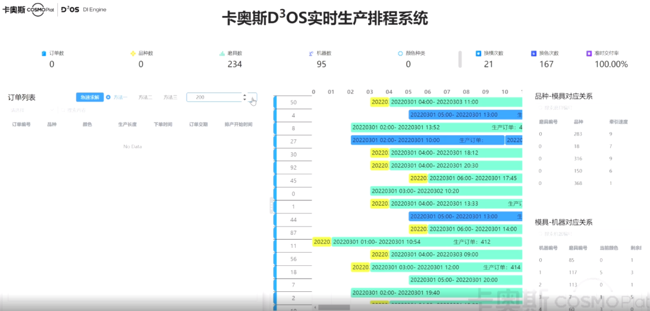The height and width of the screenshot is (311, 650).
Task: Select the blue task bar in row 44
Action: coord(465,216)
